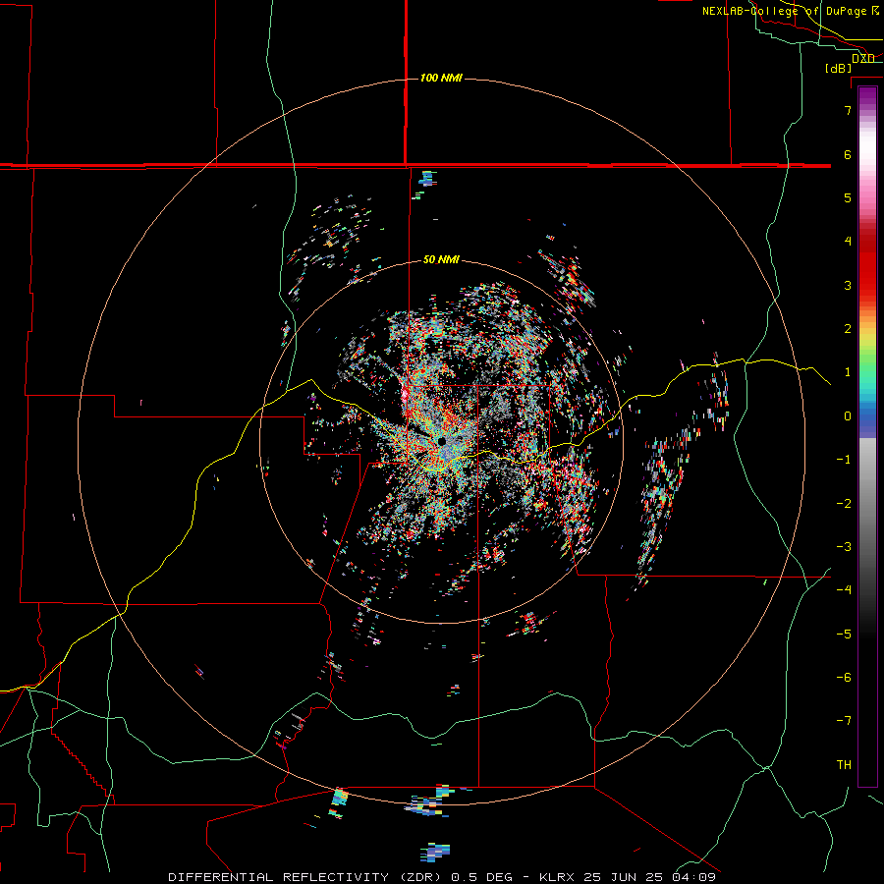Click the "TH" threshold label on scale
The width and height of the screenshot is (884, 884).
[844, 765]
